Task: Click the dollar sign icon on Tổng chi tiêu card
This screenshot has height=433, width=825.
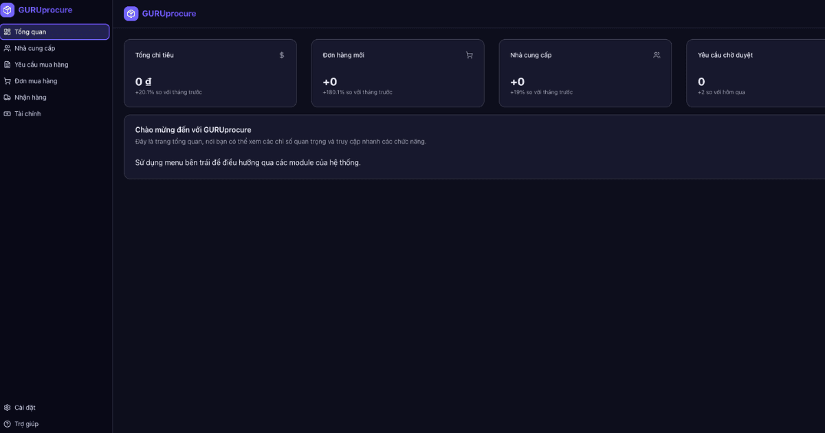Action: tap(282, 55)
